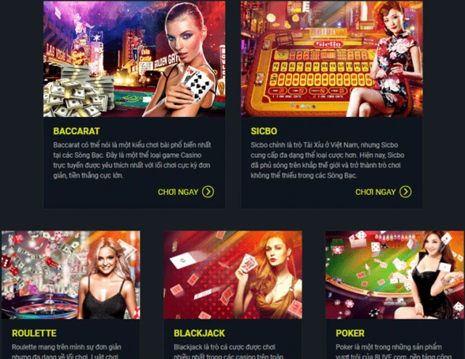
Task: Click the CHƠI NGAY link for Sicbo
Action: click(x=376, y=192)
